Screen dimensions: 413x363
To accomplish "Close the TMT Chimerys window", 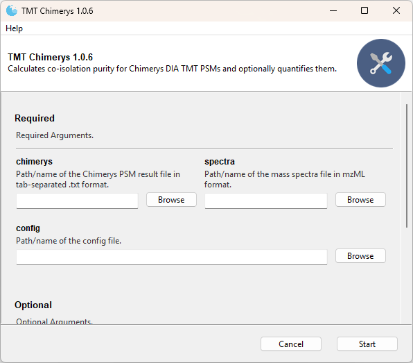I will click(396, 11).
